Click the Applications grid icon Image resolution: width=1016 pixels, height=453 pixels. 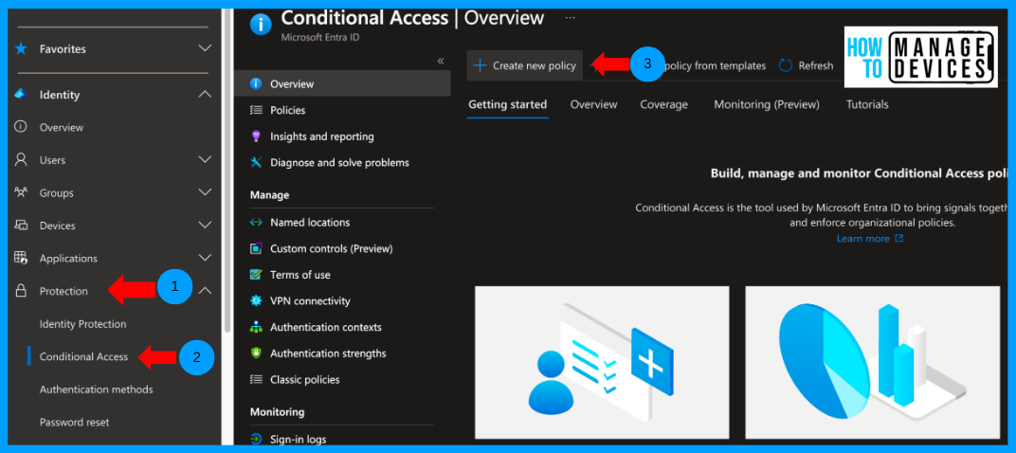tap(21, 258)
